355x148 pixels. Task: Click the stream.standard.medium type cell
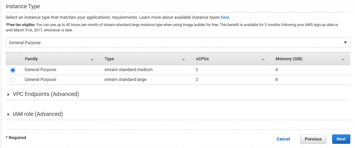[x=129, y=70]
